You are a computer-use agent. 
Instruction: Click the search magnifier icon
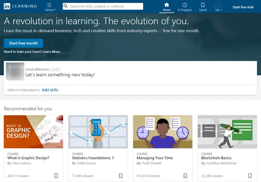tap(66, 6)
